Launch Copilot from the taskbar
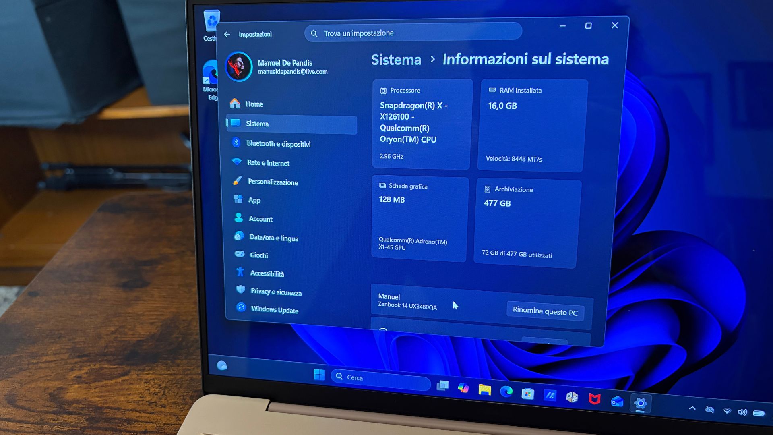This screenshot has height=435, width=773. [463, 388]
